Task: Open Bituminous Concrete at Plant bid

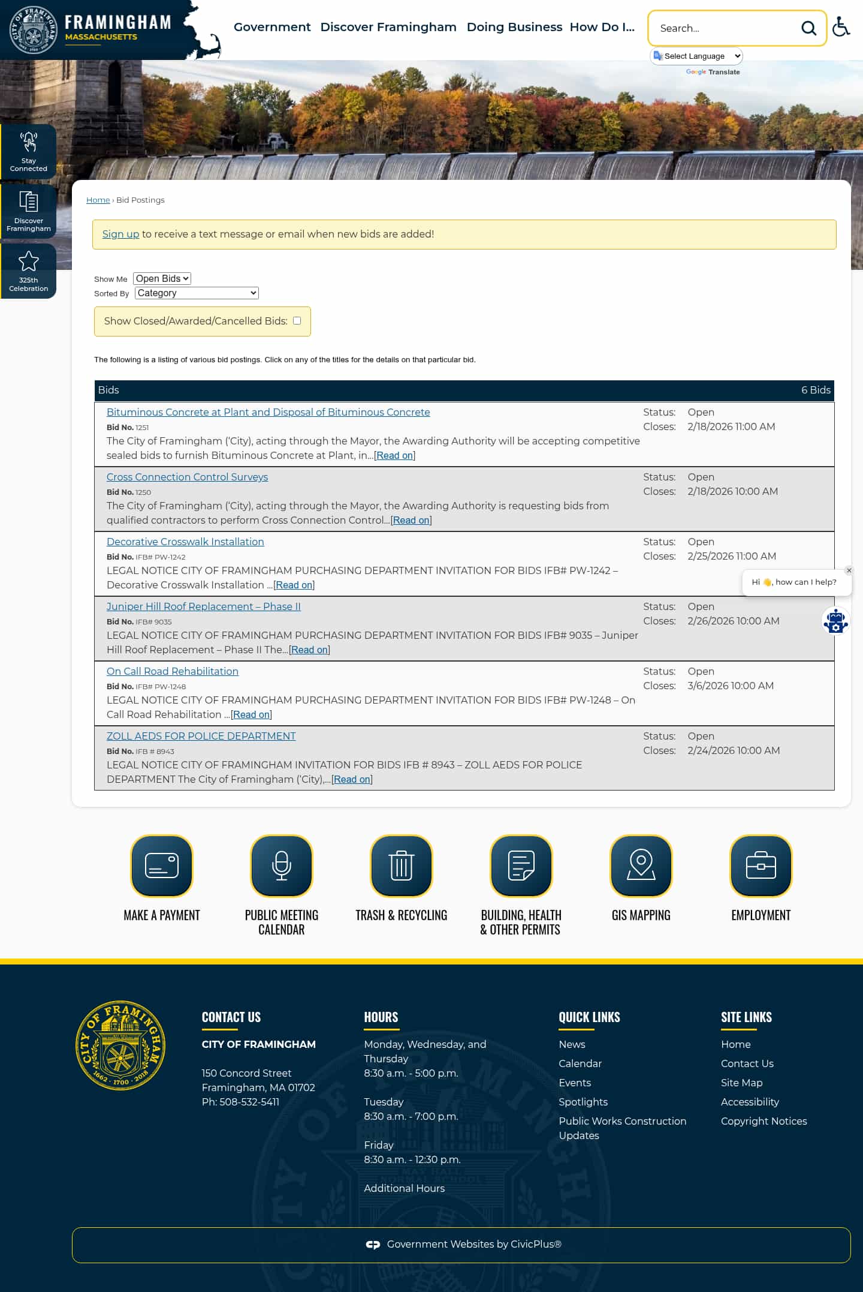Action: pyautogui.click(x=268, y=412)
